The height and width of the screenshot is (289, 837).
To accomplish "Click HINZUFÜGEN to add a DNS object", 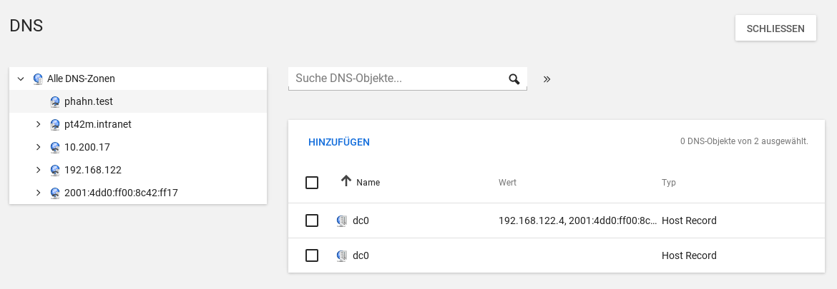I will [x=338, y=142].
